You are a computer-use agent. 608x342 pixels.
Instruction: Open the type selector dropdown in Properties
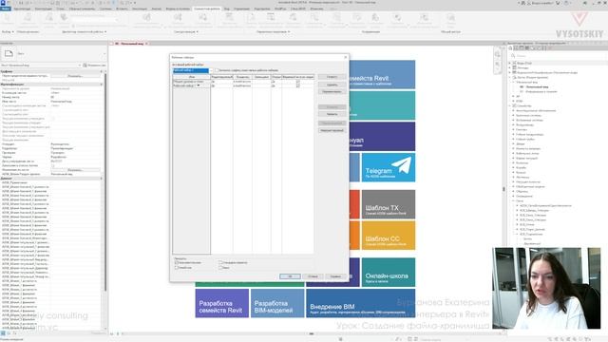click(x=104, y=53)
